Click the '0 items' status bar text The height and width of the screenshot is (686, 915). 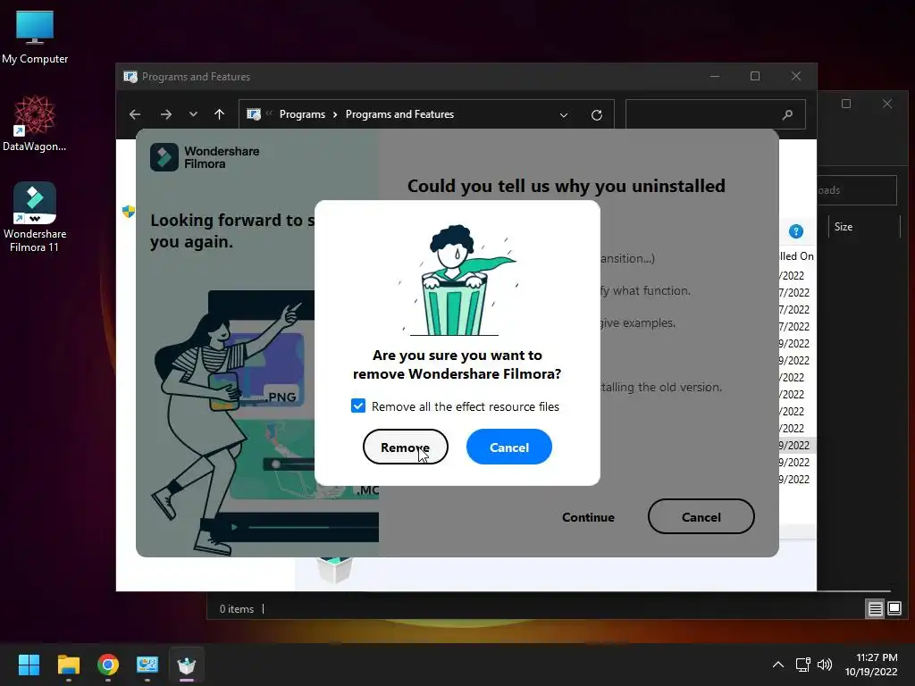(236, 609)
